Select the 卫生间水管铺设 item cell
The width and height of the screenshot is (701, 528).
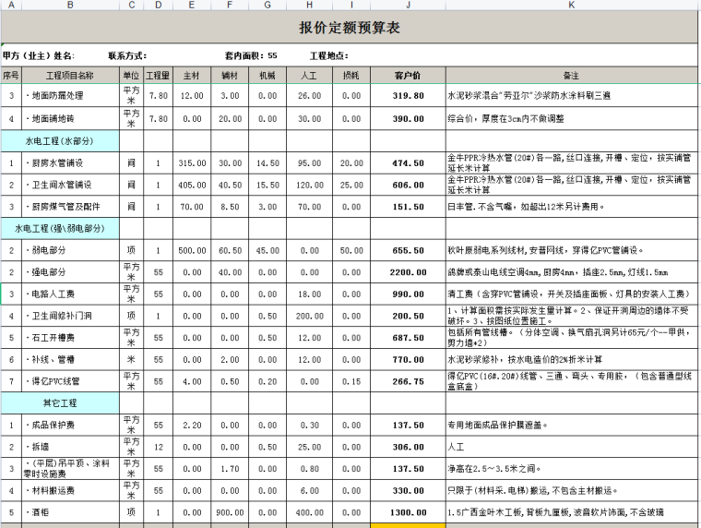[71, 185]
